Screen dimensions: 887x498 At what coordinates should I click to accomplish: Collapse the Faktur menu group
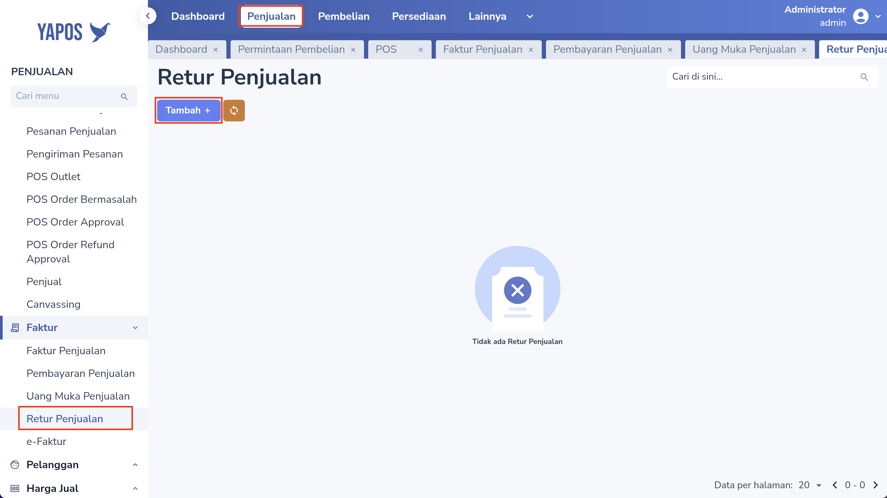pos(135,327)
